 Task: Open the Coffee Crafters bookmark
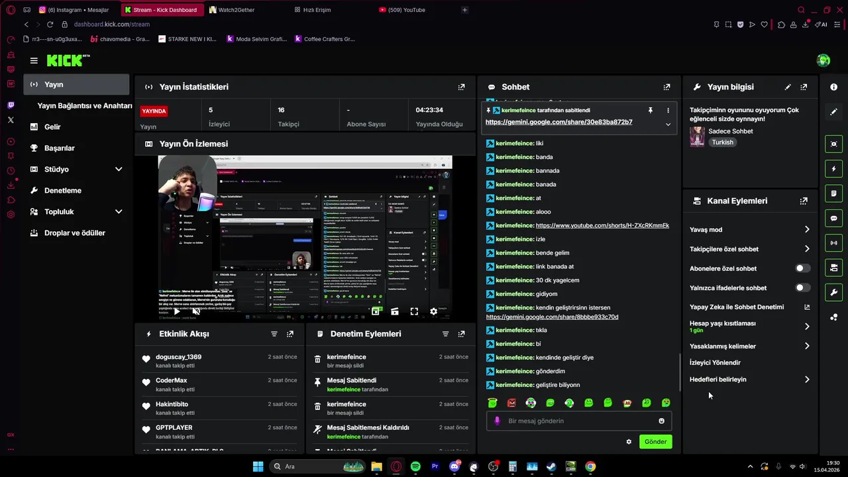coord(325,39)
